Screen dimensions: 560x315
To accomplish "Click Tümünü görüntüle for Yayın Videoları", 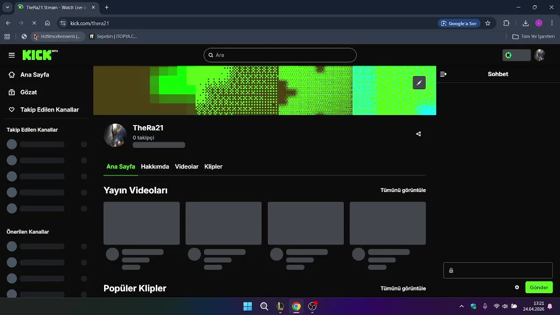I will pos(403,190).
